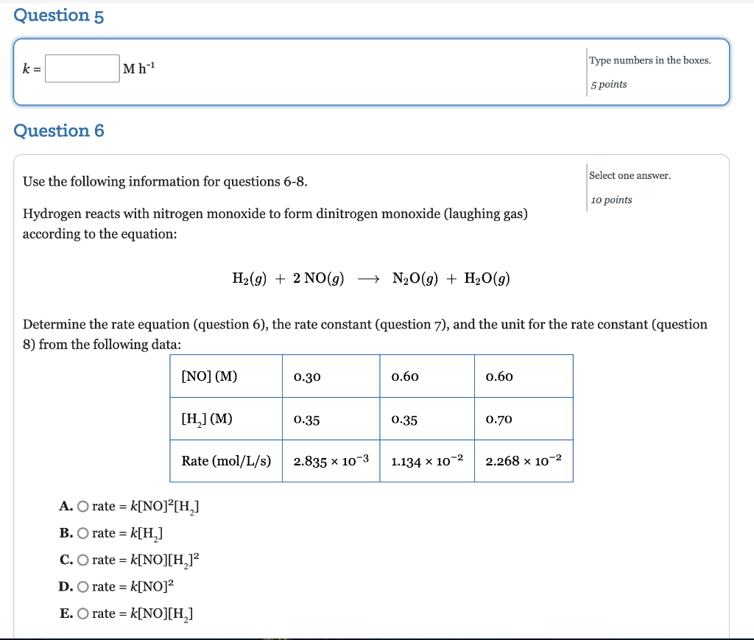Click the chemical equation H₂ + 2 NO
The height and width of the screenshot is (640, 754).
click(291, 278)
